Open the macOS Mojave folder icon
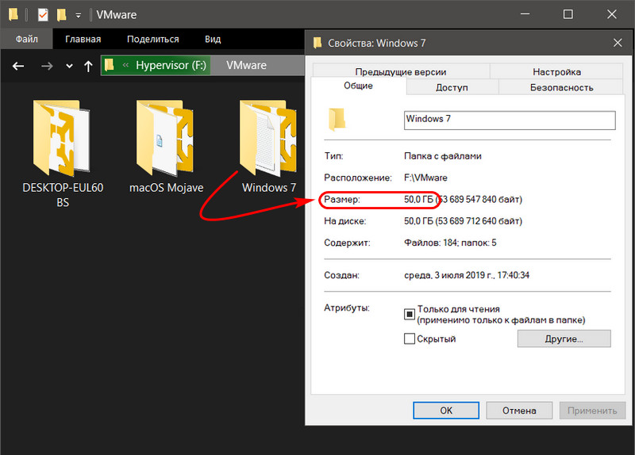 [165, 138]
